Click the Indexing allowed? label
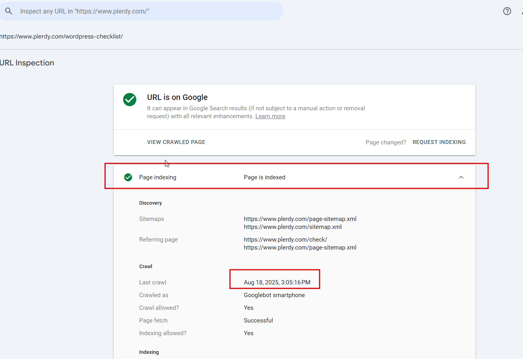Viewport: 523px width, 359px height. point(163,333)
